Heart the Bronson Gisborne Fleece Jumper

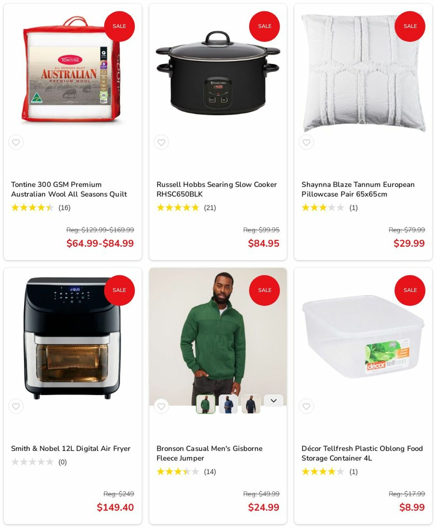pos(161,406)
